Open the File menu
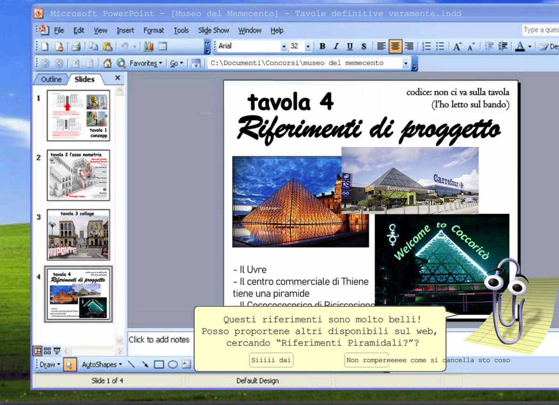The width and height of the screenshot is (559, 405). click(x=59, y=31)
